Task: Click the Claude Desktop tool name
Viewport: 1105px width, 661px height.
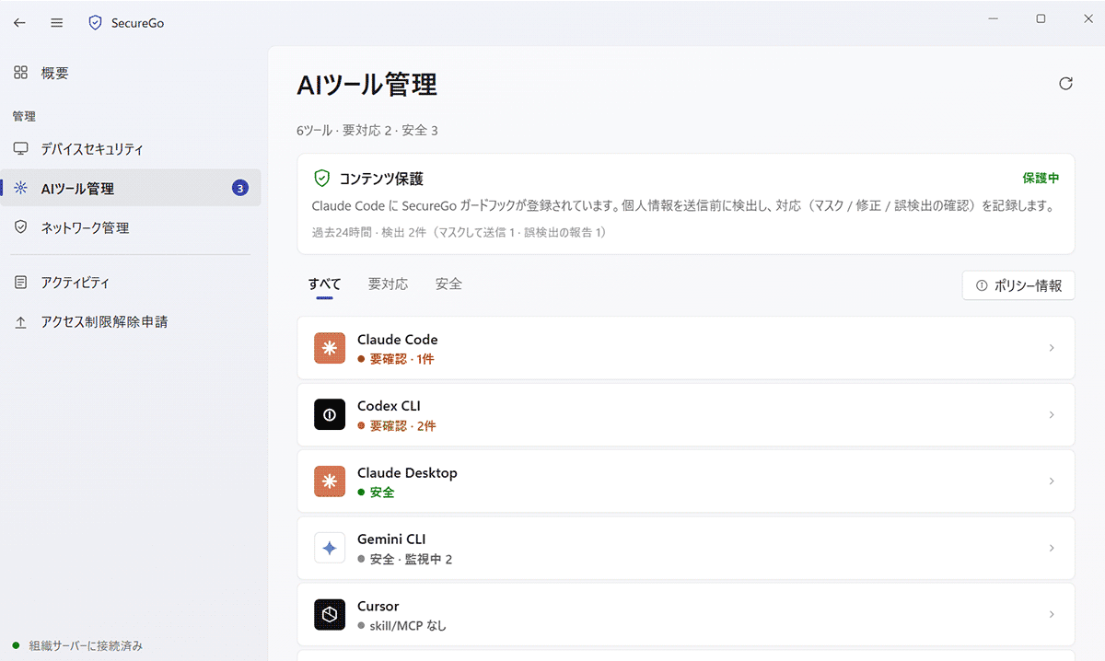Action: (407, 472)
